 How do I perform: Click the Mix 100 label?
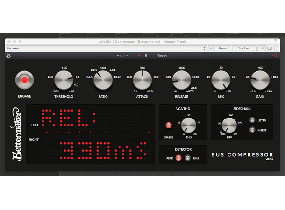click(228, 91)
